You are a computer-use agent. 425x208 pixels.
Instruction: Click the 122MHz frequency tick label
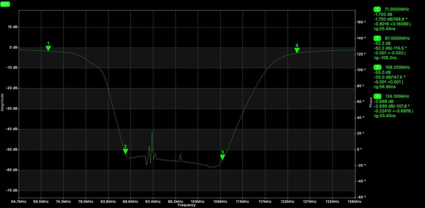pyautogui.click(x=287, y=202)
